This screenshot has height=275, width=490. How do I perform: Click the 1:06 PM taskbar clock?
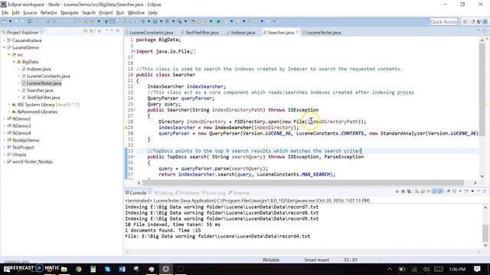[x=457, y=269]
